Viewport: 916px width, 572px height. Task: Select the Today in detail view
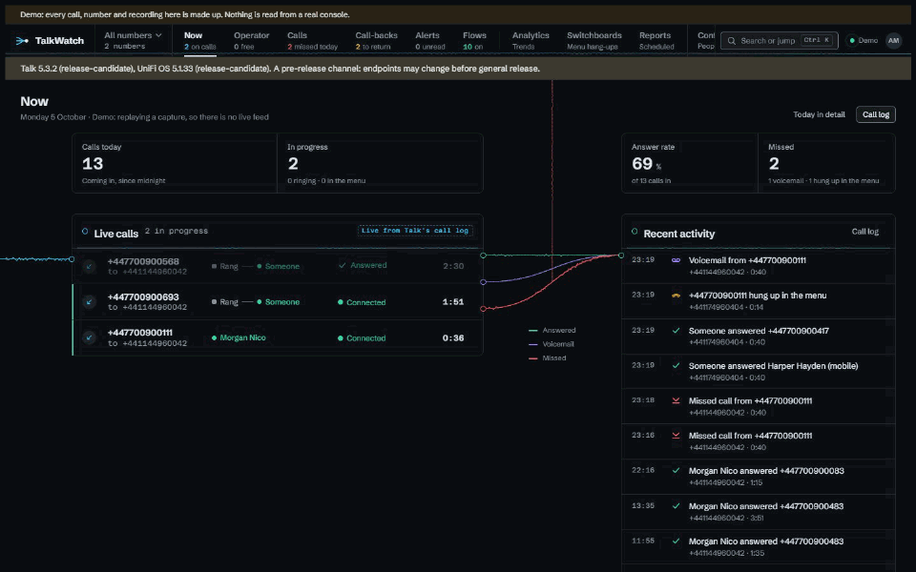(x=819, y=114)
